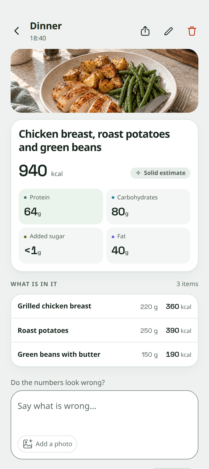
Task: Click the Add a photo button
Action: tap(47, 444)
